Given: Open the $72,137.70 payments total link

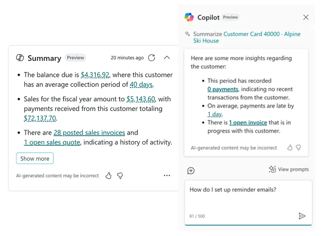Looking at the screenshot, I should [x=40, y=118].
